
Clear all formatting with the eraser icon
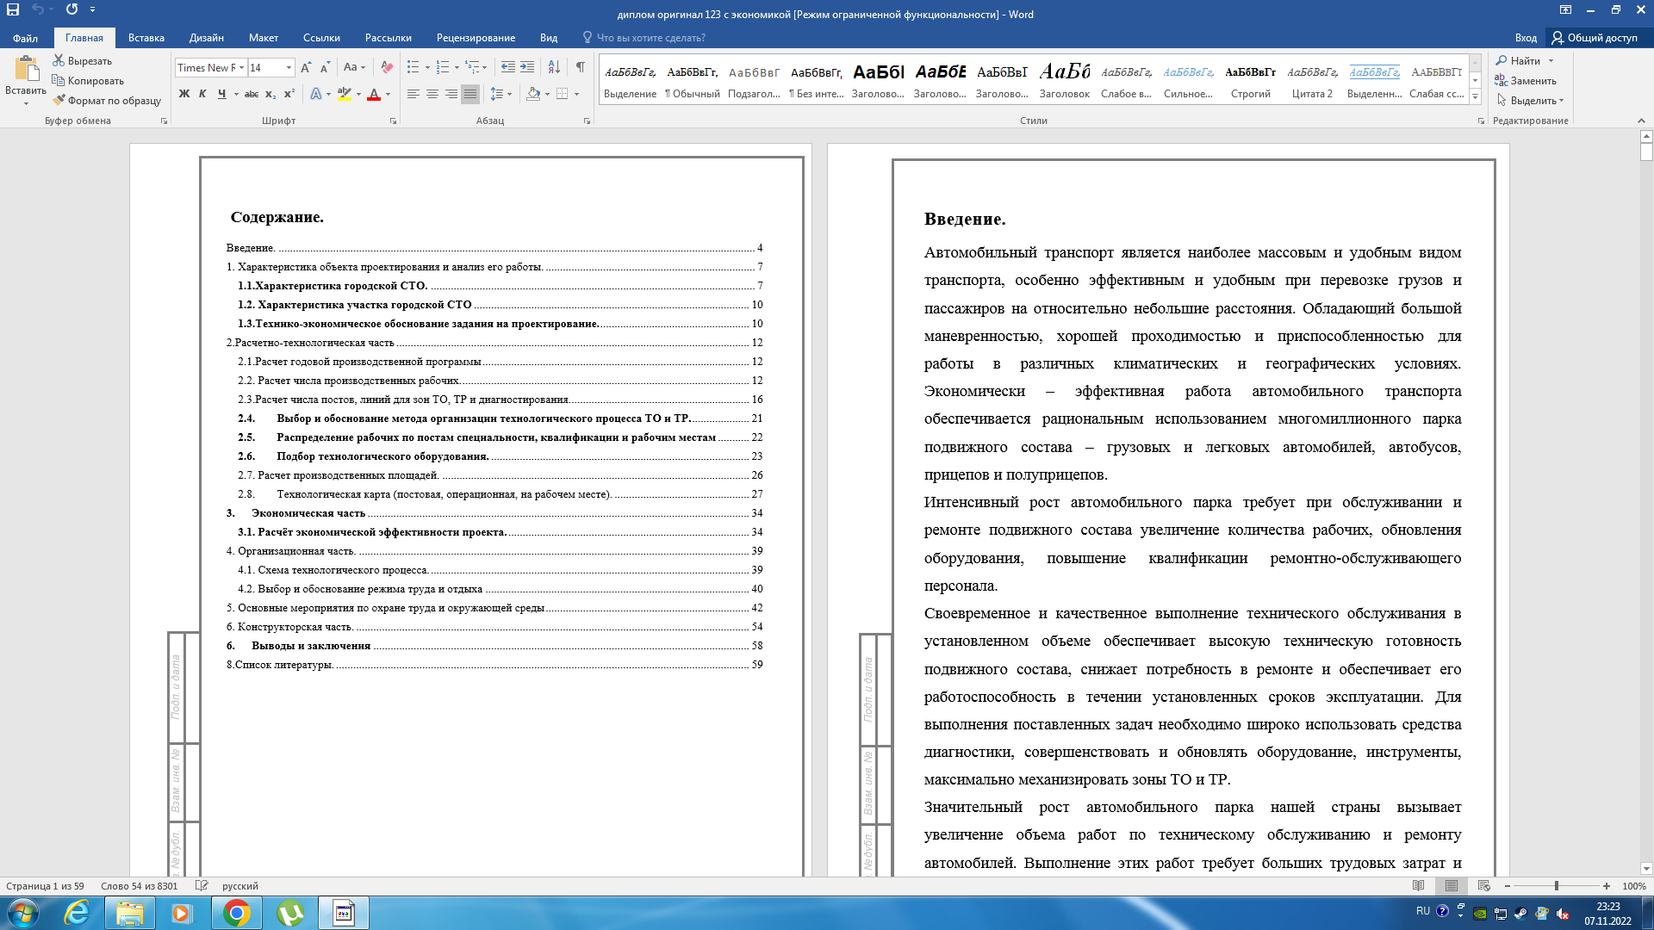pos(387,67)
